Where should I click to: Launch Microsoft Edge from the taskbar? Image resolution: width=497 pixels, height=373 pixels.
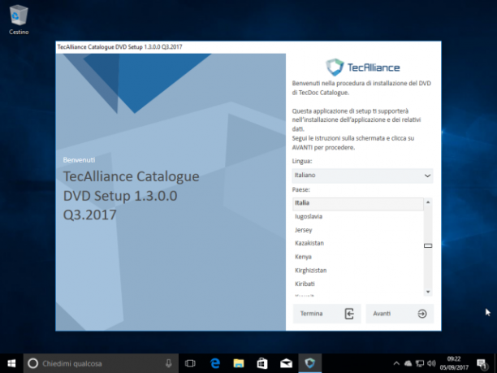point(215,363)
